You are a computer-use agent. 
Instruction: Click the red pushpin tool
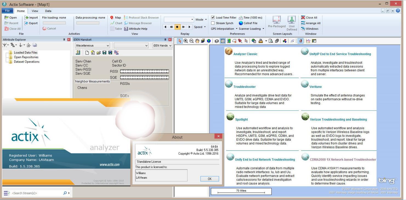tap(240, 41)
